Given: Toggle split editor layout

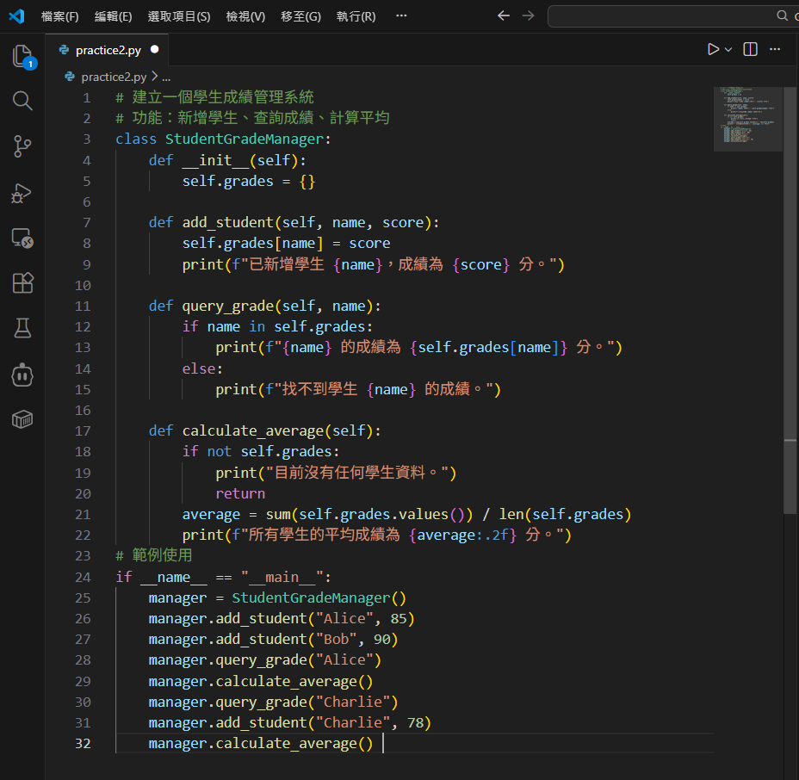Looking at the screenshot, I should pyautogui.click(x=750, y=50).
